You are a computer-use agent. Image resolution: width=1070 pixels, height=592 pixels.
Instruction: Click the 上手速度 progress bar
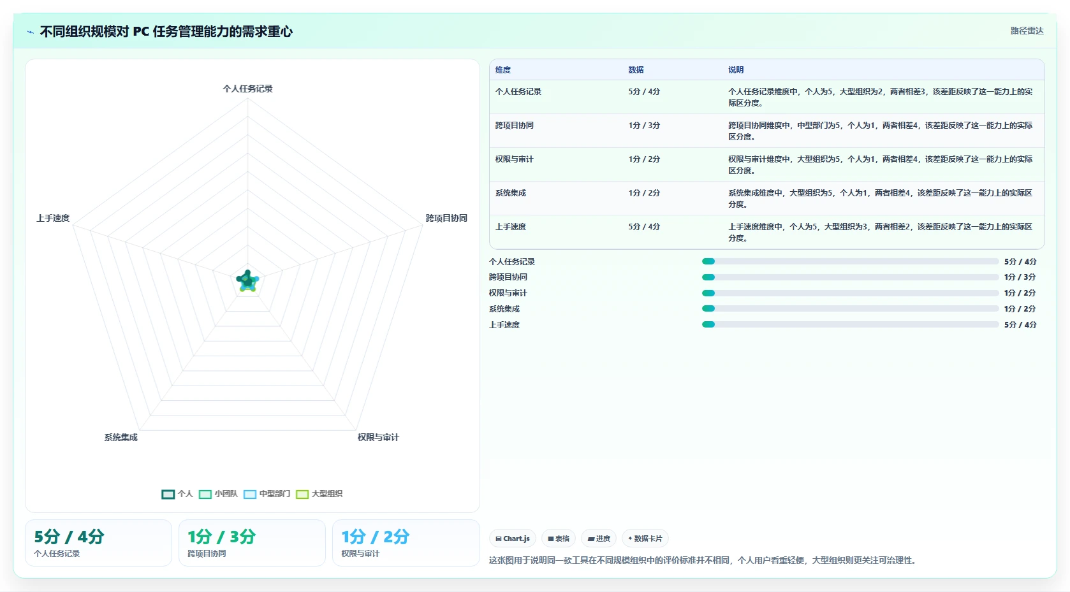click(850, 324)
